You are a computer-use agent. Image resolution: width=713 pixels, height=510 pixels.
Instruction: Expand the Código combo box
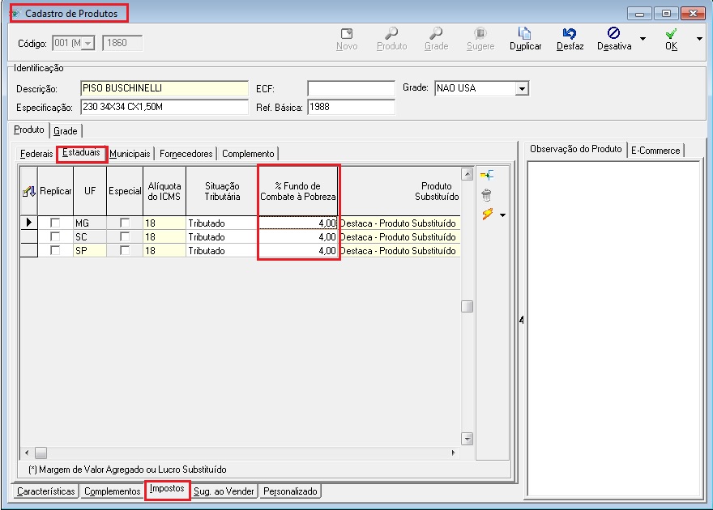(x=88, y=43)
